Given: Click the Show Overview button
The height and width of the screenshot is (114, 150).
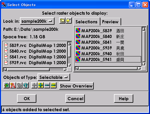Looking at the screenshot, I should click(76, 86).
